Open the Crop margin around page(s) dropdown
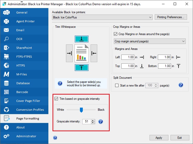The image size is (193, 144). click(150, 41)
